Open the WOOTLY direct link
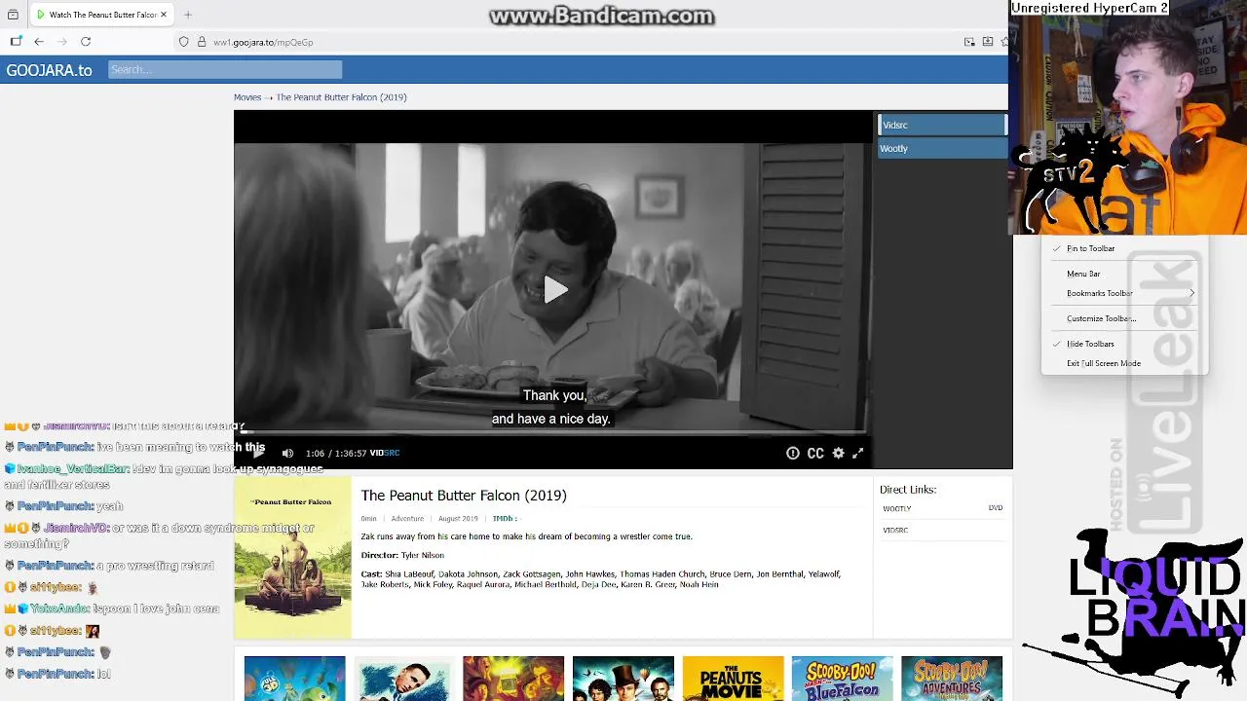 click(x=896, y=508)
